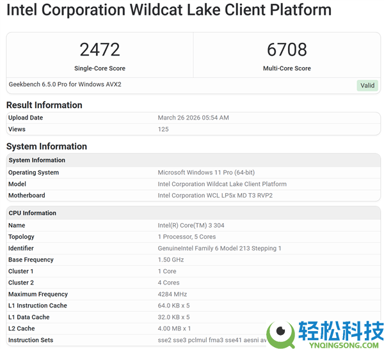Select "Geekbench 6.5.0 Pro for Windows AVX2" text
Image resolution: width=384 pixels, height=349 pixels.
(65, 84)
